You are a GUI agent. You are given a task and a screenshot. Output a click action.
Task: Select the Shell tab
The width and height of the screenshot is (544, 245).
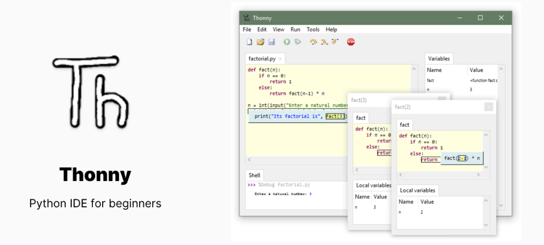click(254, 175)
